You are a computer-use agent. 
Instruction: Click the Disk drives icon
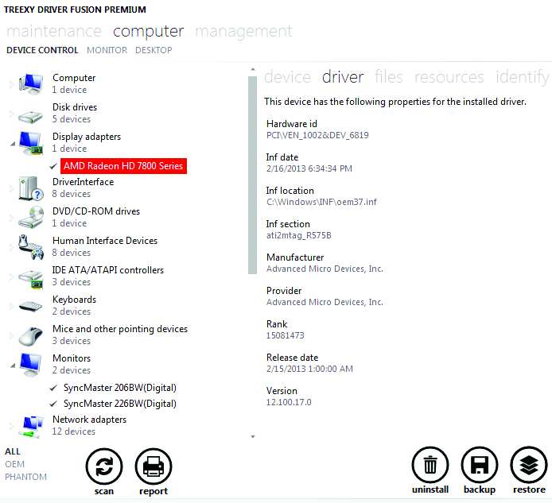pyautogui.click(x=31, y=116)
